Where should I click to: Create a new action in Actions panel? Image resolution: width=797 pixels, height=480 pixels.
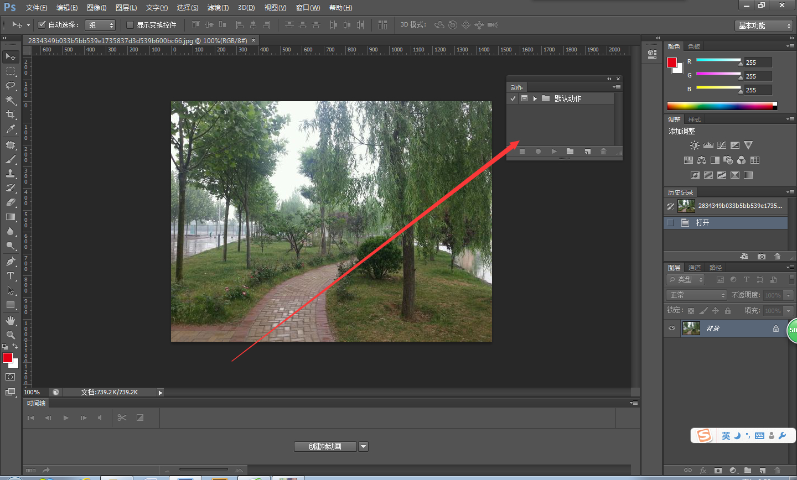click(x=587, y=152)
